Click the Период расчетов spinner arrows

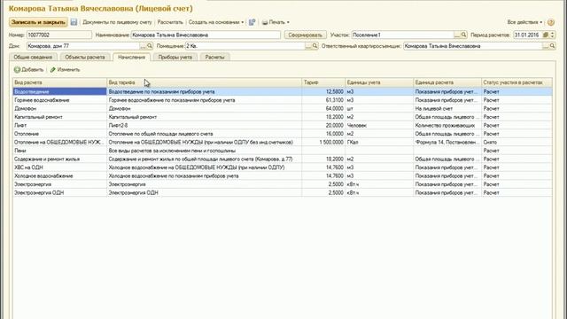(552, 35)
